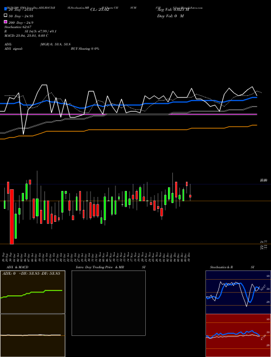Click the 'CL: 25.02' closing price text
This screenshot has height=357, width=271.
point(100,10)
